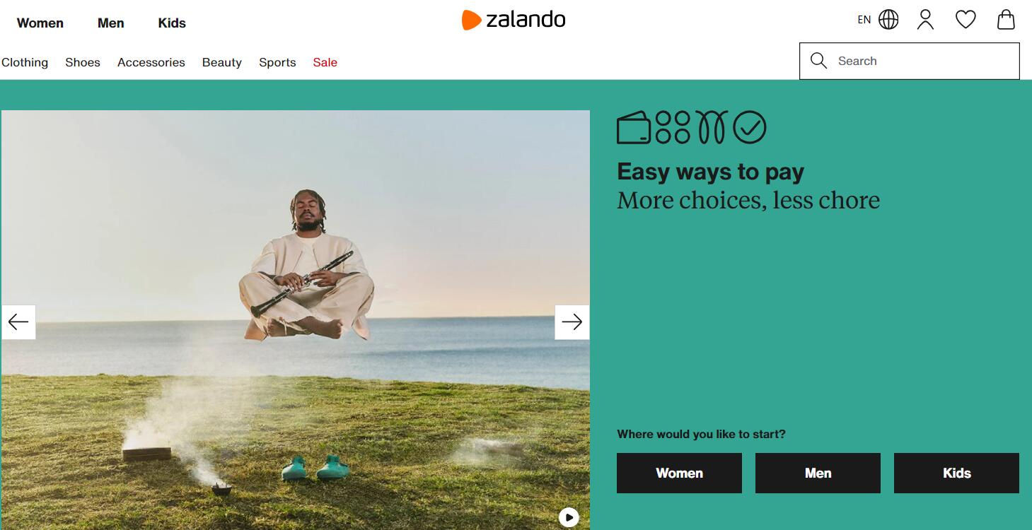Open the user account icon
Screen dimensions: 1032x530
(925, 20)
